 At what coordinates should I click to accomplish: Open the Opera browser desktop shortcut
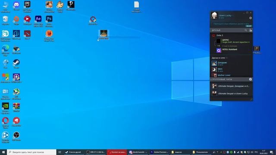click(x=6, y=122)
